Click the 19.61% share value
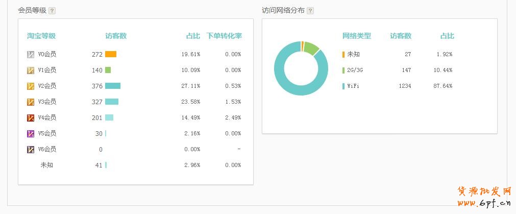This screenshot has height=214, width=516. pos(191,54)
